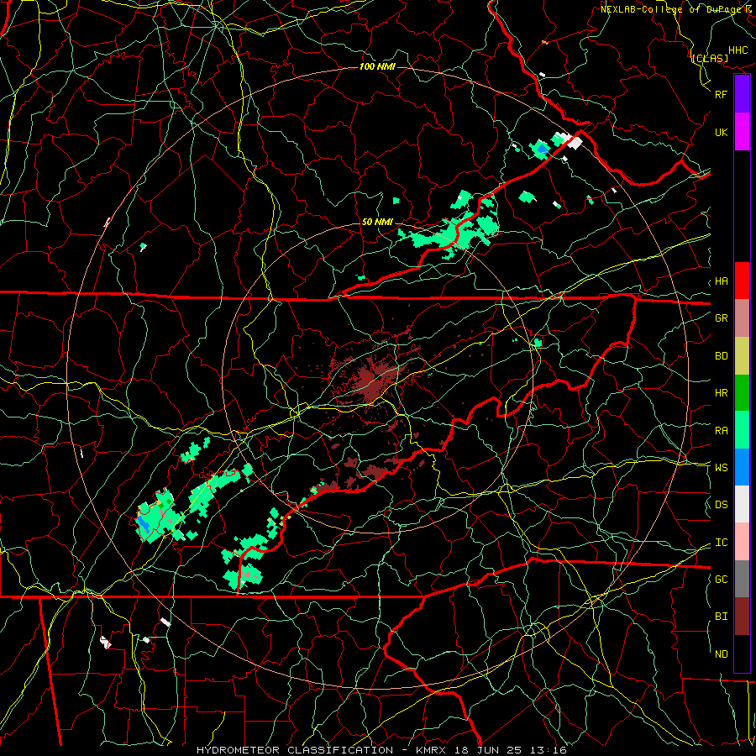Click the HR heavy rain legend swatch

[742, 393]
